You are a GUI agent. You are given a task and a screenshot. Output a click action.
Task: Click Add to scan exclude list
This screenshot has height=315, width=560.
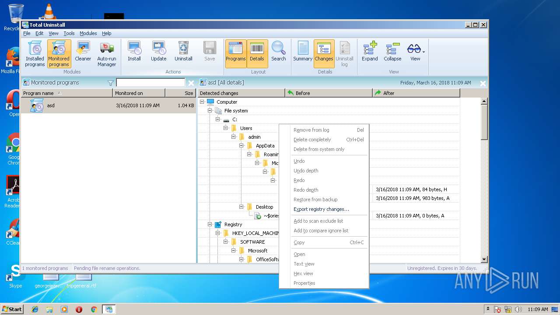click(324, 221)
